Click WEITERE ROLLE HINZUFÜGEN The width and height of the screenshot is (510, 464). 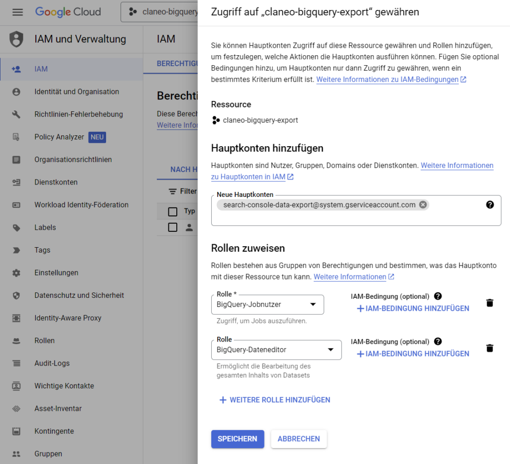(x=275, y=400)
